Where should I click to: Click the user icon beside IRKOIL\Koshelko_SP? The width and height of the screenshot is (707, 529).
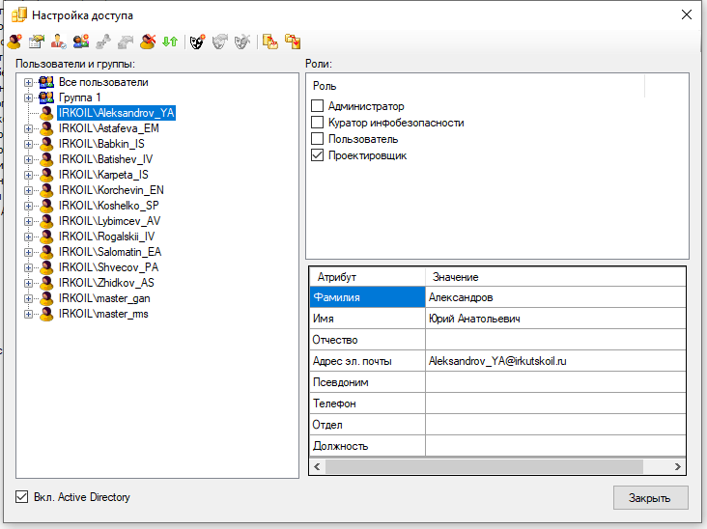click(x=46, y=206)
